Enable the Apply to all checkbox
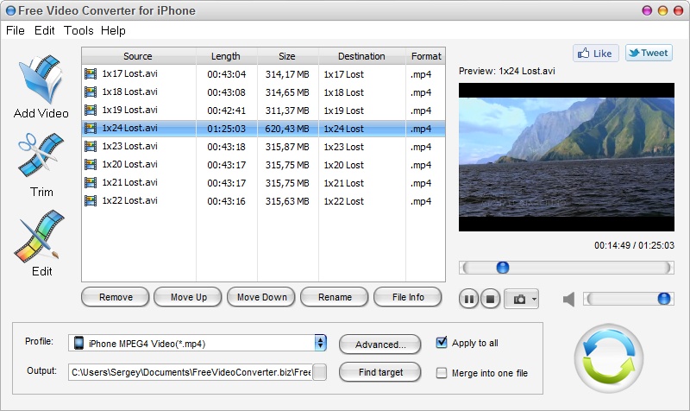 click(442, 343)
